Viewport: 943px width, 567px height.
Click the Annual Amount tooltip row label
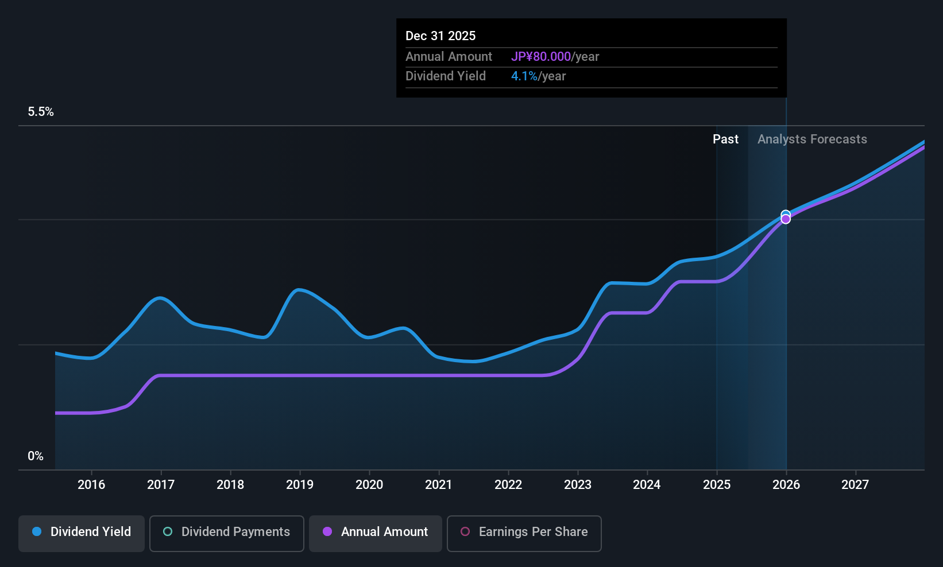click(x=449, y=57)
